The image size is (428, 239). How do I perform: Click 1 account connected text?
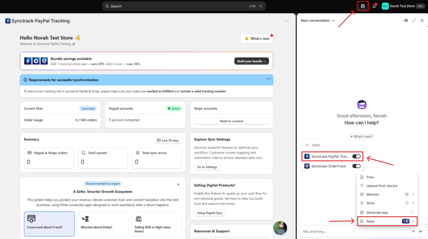click(124, 120)
